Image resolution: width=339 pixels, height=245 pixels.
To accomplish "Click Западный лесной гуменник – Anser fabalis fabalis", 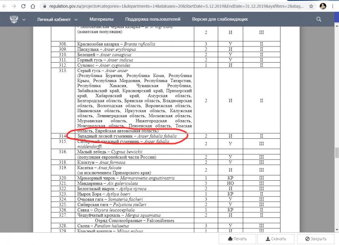I will coord(127,136).
